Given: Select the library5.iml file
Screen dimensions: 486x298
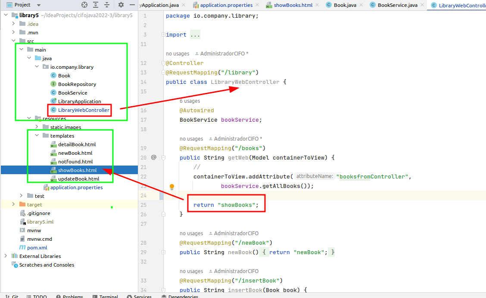Looking at the screenshot, I should click(x=40, y=222).
